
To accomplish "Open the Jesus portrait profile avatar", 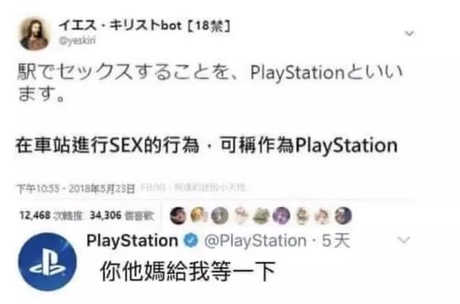I will 34,34.
